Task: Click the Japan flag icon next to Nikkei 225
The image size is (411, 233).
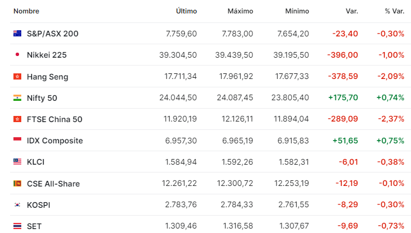Action: click(17, 55)
